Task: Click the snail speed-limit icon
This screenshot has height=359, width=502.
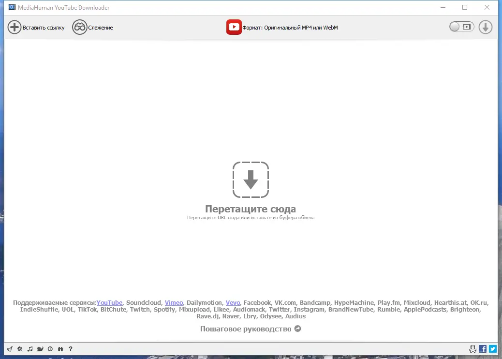Action: click(x=40, y=349)
